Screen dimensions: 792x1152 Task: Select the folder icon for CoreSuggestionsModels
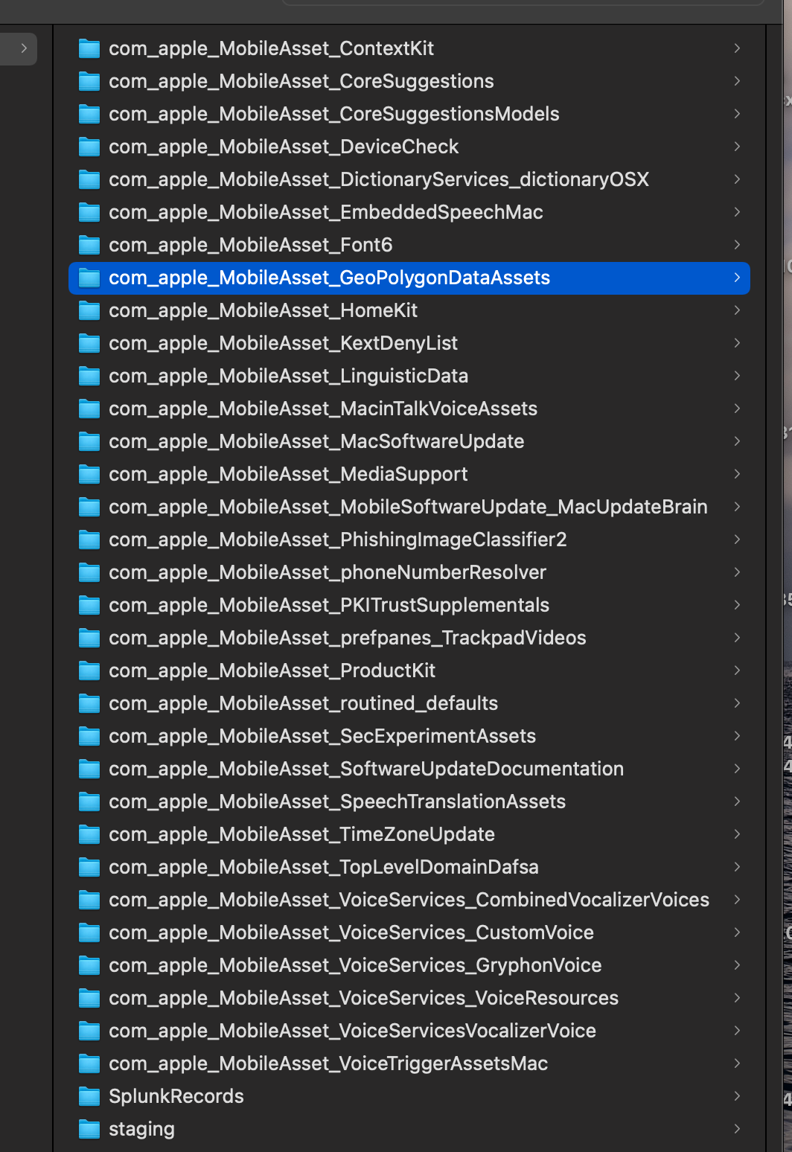pos(89,114)
